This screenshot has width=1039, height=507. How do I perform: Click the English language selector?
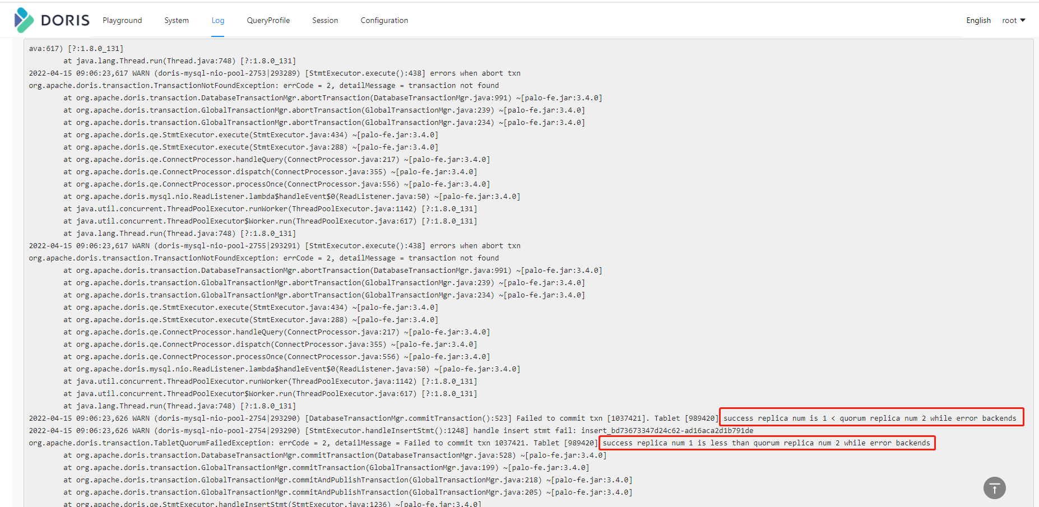pos(978,20)
